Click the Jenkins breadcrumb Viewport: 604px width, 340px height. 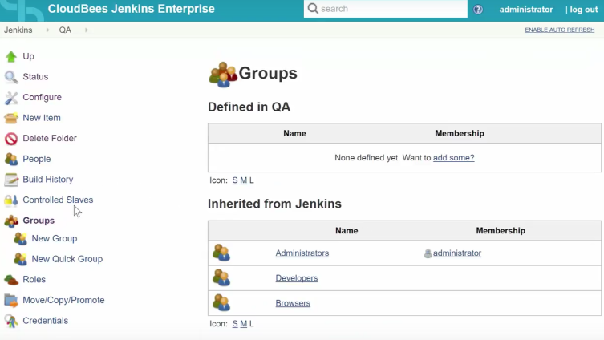tap(18, 30)
